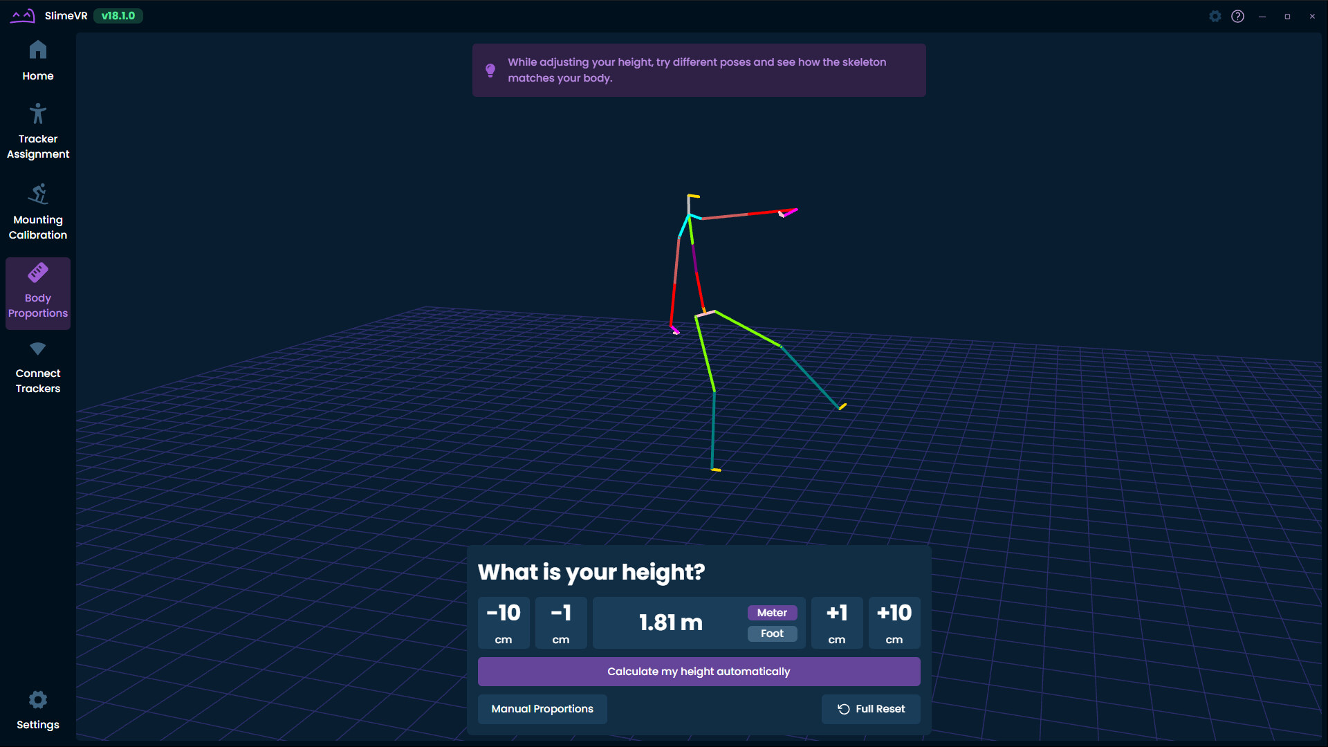Open the Connect Trackers page
The height and width of the screenshot is (747, 1328).
coord(37,367)
